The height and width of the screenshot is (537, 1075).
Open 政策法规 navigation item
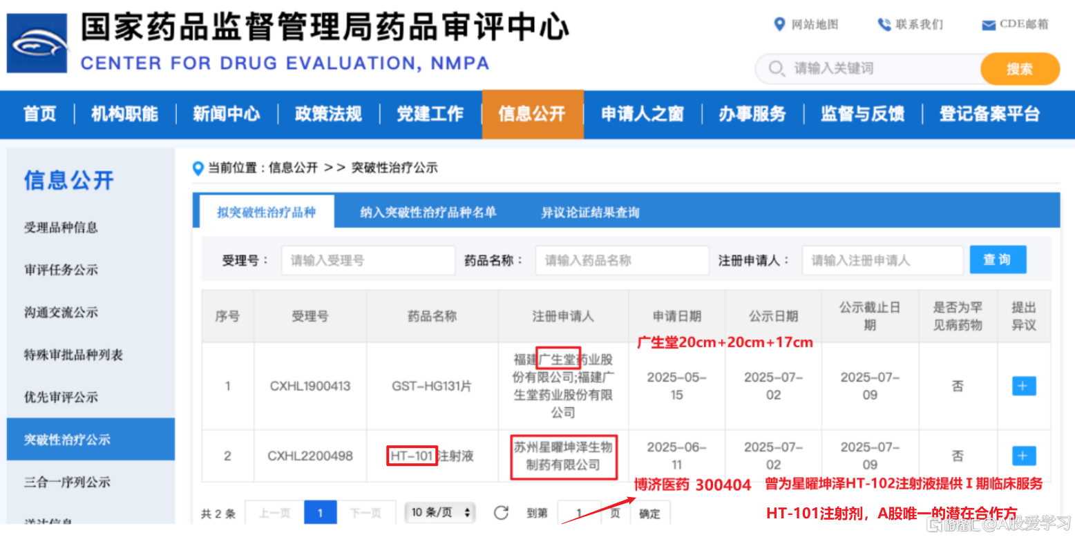[328, 114]
